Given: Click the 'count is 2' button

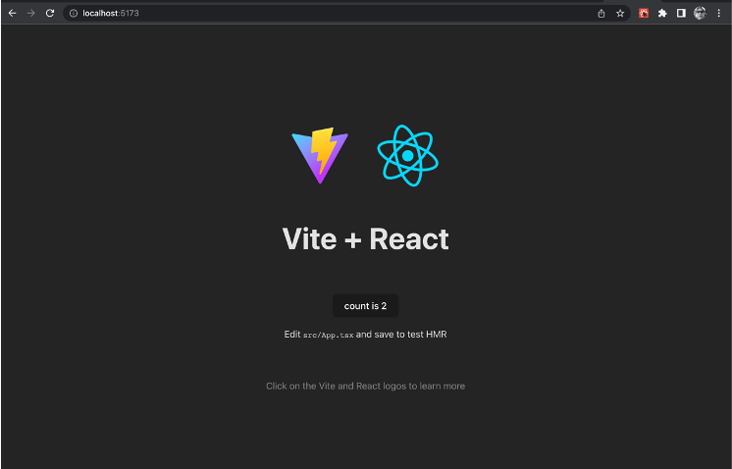Looking at the screenshot, I should (366, 306).
